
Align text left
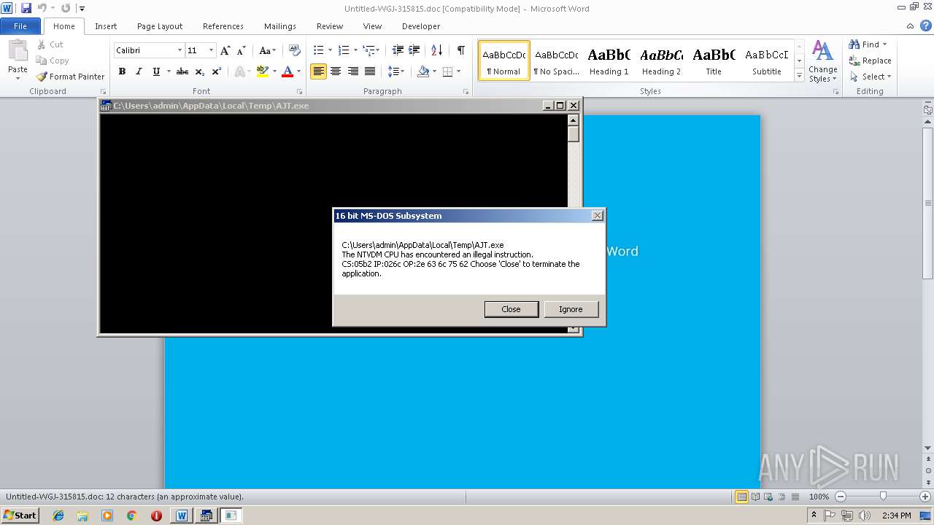point(318,71)
